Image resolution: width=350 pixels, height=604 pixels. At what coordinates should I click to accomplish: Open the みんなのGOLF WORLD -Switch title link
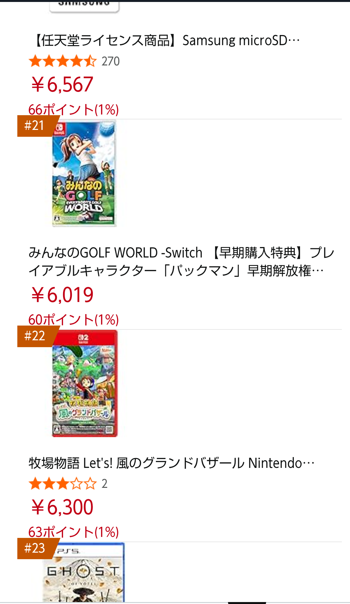[181, 261]
